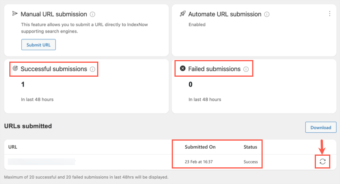This screenshot has width=340, height=184.
Task: Click the Failed submissions count of 0
Action: (x=190, y=84)
